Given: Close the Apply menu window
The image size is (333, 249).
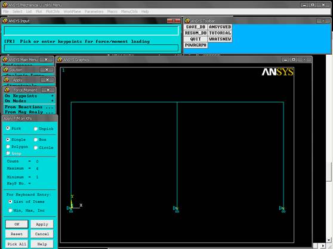Looking at the screenshot, I should pyautogui.click(x=48, y=80).
